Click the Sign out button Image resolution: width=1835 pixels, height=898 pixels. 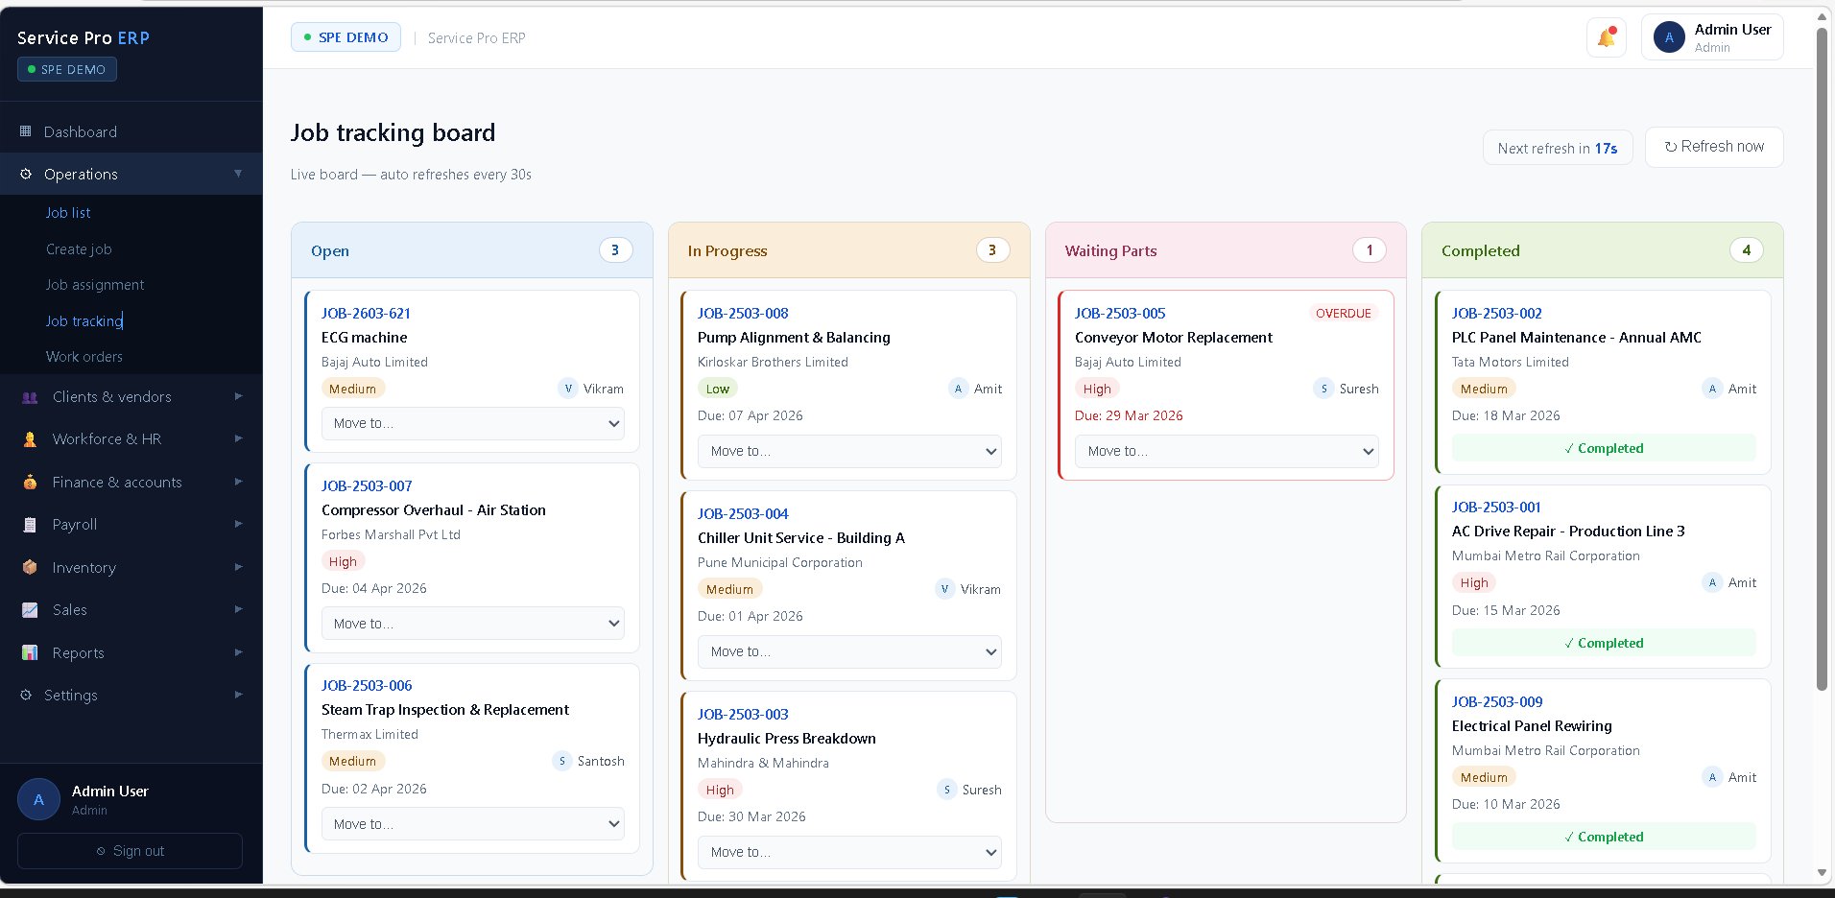coord(130,851)
